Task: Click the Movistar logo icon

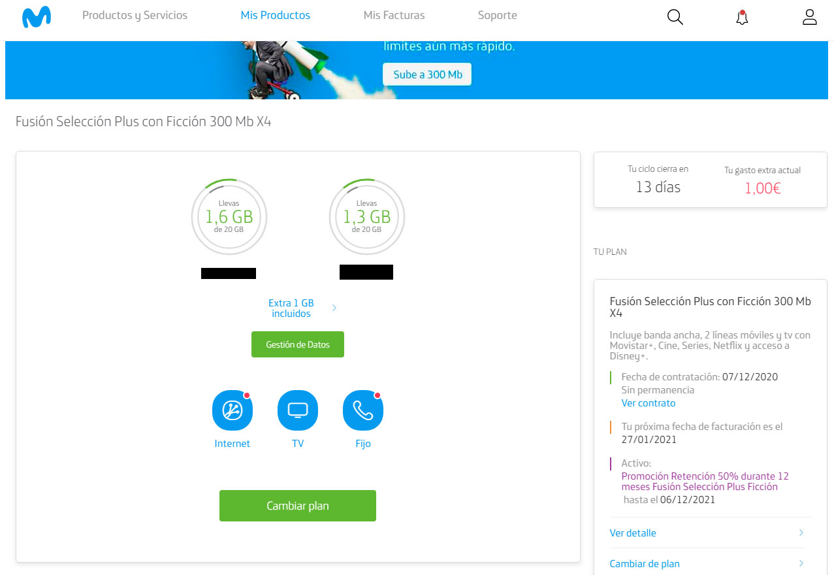Action: (36, 18)
